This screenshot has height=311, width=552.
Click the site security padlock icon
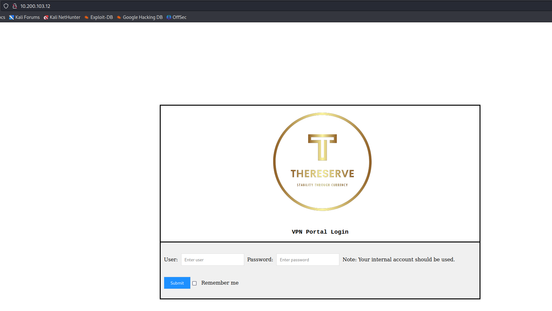14,6
